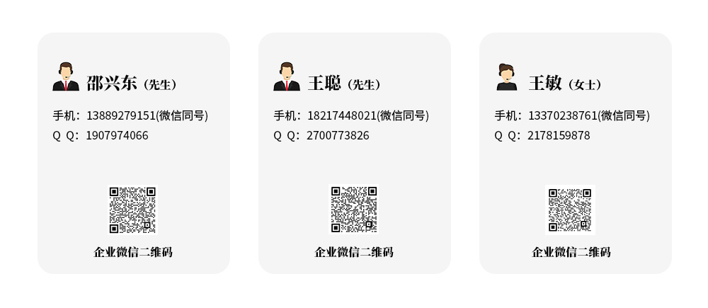Image resolution: width=708 pixels, height=308 pixels.
Task: Click the (女士) title beside 王敏
Action: 586,84
